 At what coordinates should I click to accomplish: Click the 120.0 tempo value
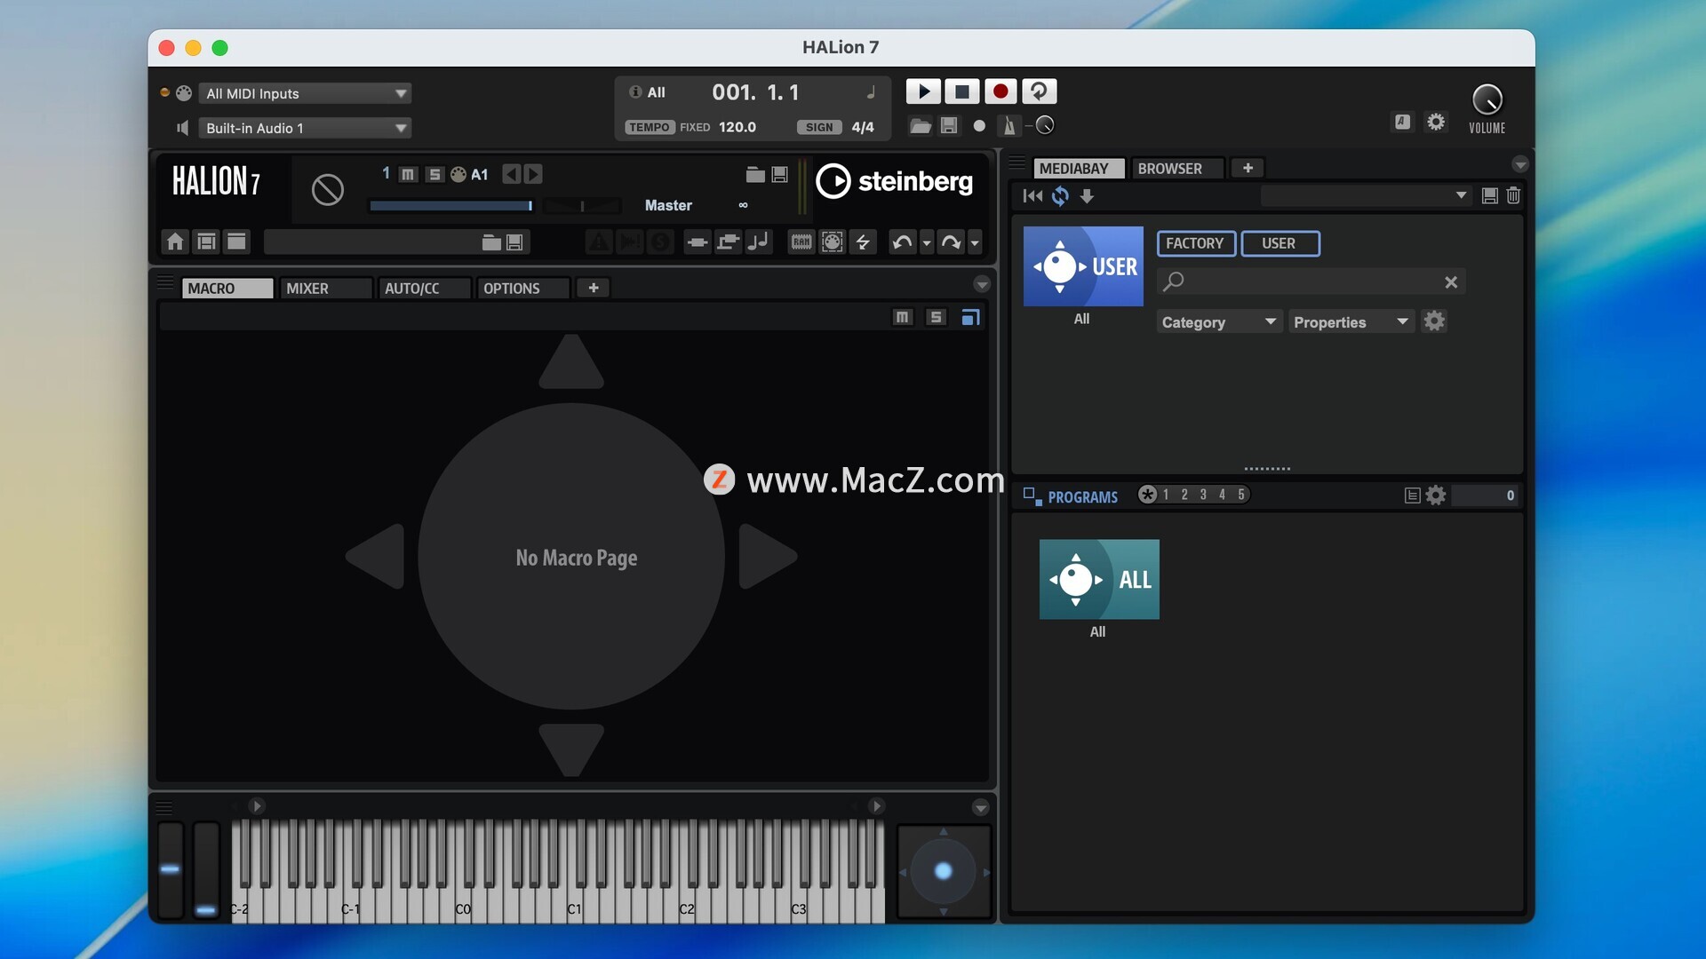737,127
